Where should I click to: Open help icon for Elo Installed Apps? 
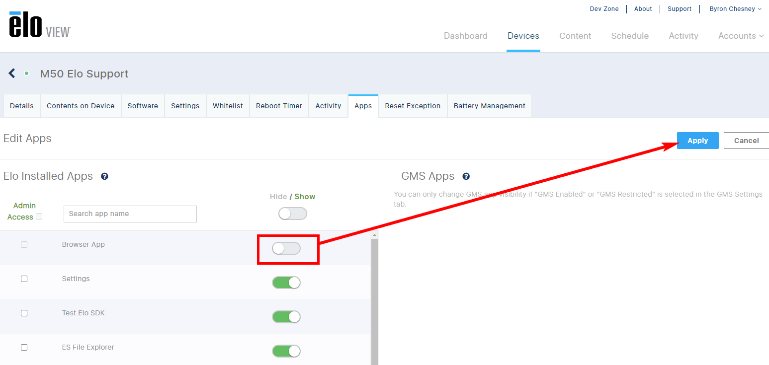click(x=104, y=176)
